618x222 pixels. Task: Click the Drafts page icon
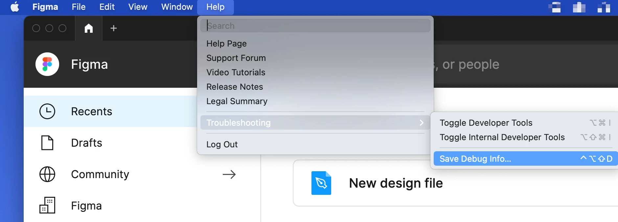click(x=47, y=143)
